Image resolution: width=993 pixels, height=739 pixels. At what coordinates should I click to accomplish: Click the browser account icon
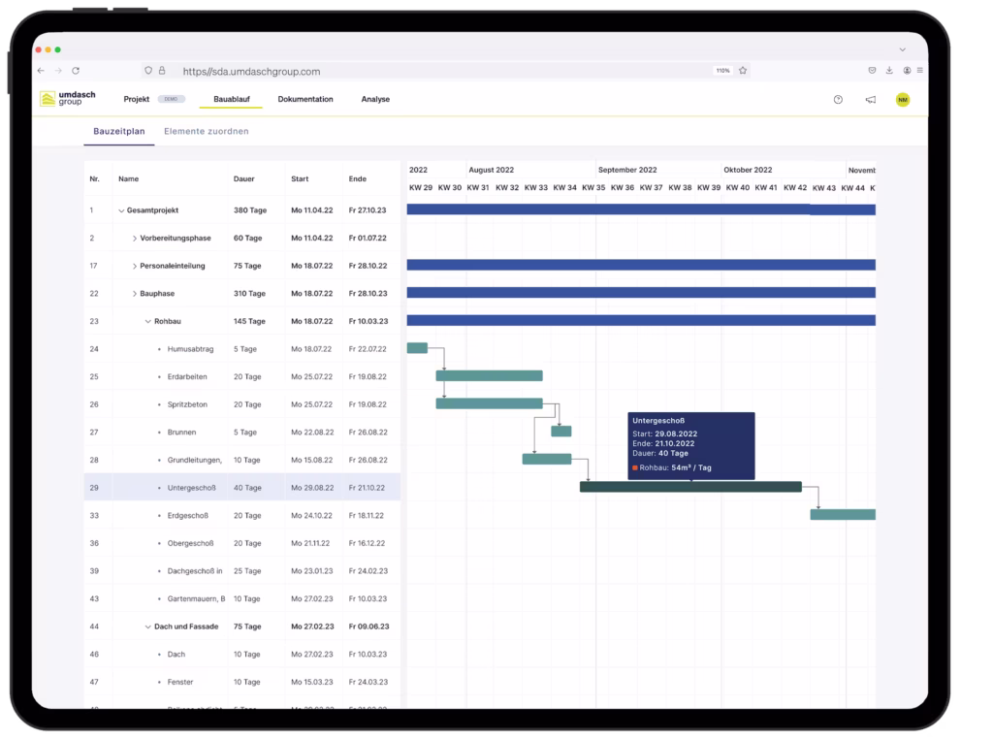(x=907, y=70)
